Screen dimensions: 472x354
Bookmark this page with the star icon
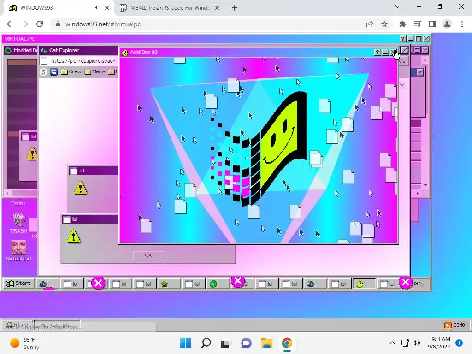[384, 24]
